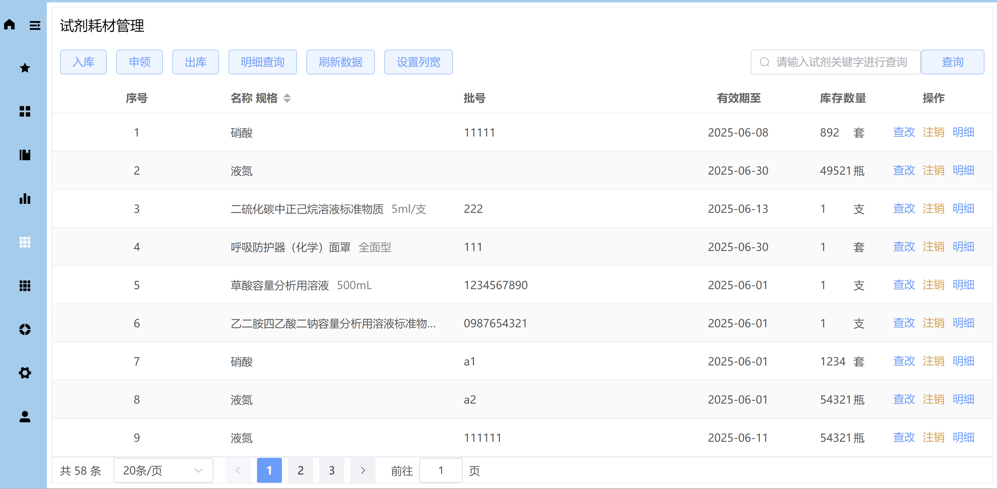The image size is (997, 489).
Task: Open 设置列宽 column width settings
Action: [x=418, y=62]
